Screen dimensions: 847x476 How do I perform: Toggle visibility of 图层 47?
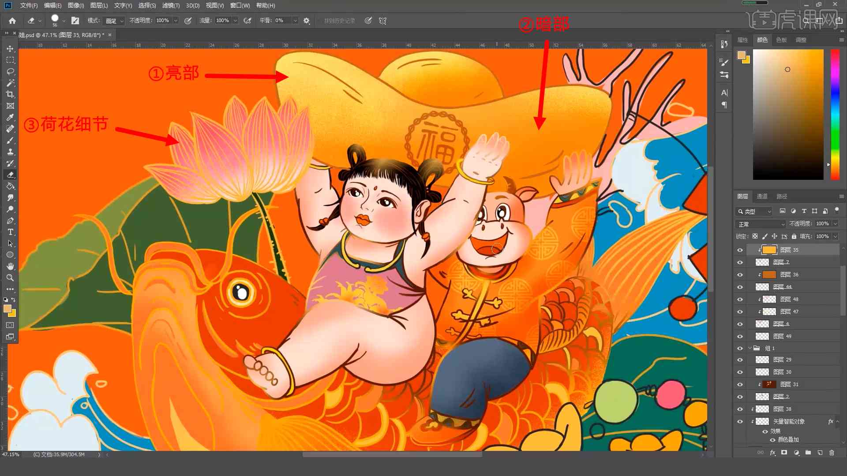click(x=740, y=312)
